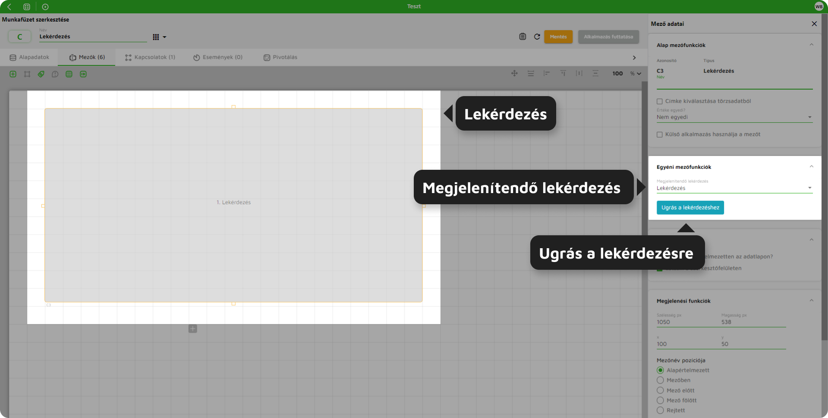The image size is (828, 418).
Task: Click the bottom resize handle of the Lekérdezés field
Action: [x=233, y=304]
